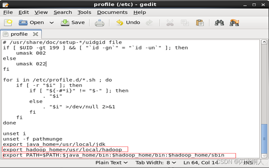The height and width of the screenshot is (168, 269).
Task: Open the Edit menu
Action: point(24,12)
